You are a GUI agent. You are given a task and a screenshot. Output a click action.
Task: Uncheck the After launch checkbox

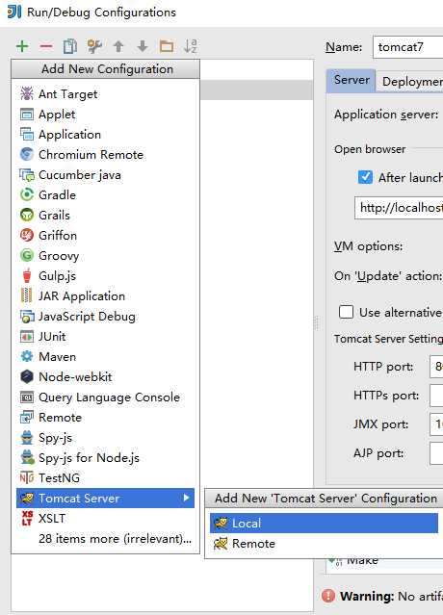[x=365, y=177]
